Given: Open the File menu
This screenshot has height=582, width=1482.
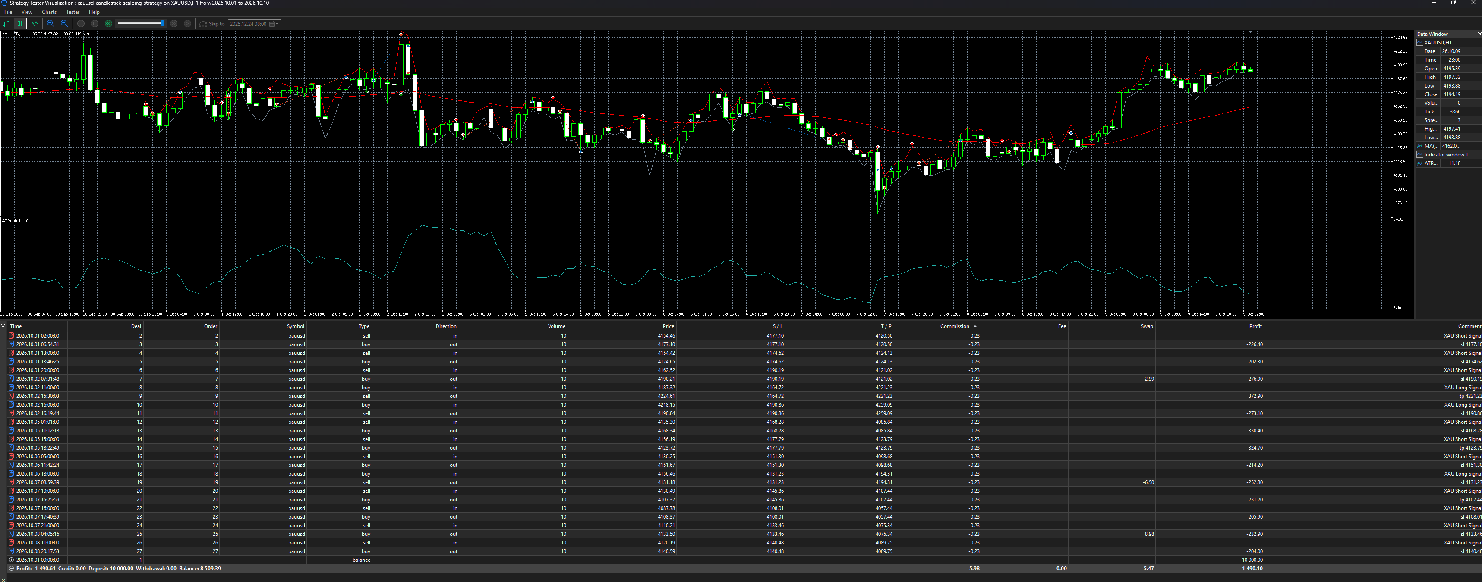Looking at the screenshot, I should 8,12.
